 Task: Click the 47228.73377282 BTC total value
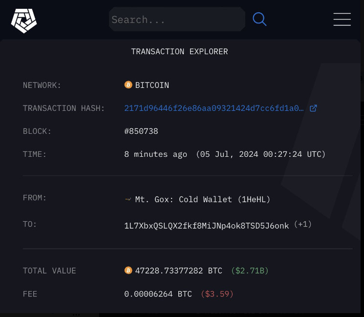click(178, 271)
